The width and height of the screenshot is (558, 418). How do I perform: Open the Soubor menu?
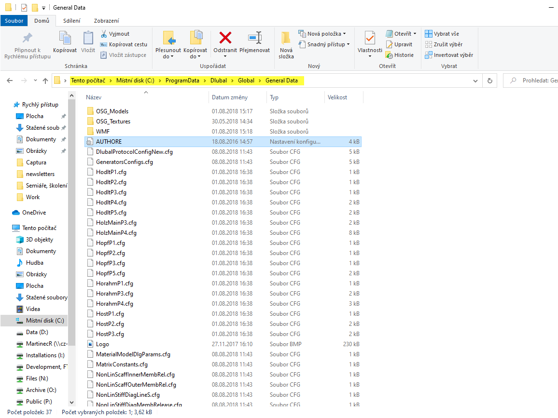pyautogui.click(x=14, y=21)
